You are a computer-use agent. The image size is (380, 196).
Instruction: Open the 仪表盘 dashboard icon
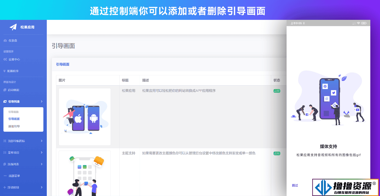coord(5,41)
